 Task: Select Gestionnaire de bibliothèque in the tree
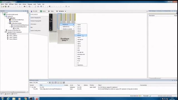point(18,20)
